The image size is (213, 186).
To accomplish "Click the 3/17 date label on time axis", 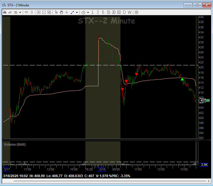I will (x=7, y=169).
